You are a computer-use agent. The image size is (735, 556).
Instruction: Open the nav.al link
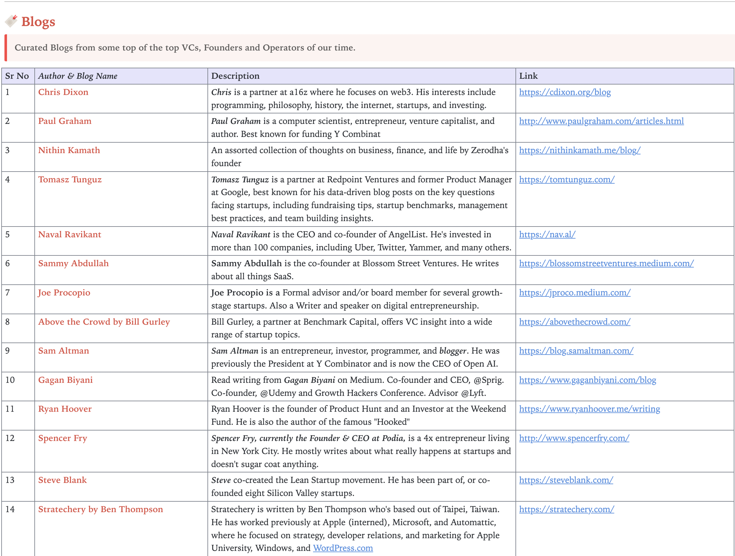pyautogui.click(x=547, y=234)
